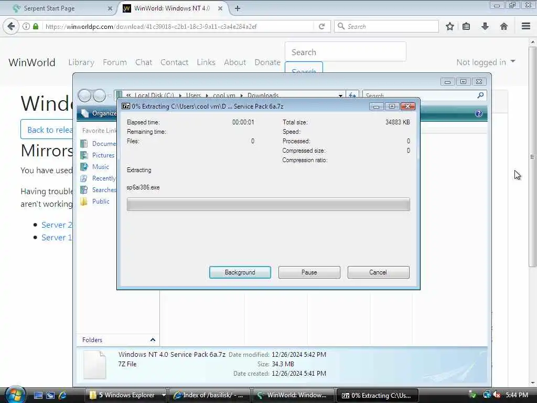
Task: Pause the extraction in 7-Zip dialog
Action: click(x=309, y=272)
